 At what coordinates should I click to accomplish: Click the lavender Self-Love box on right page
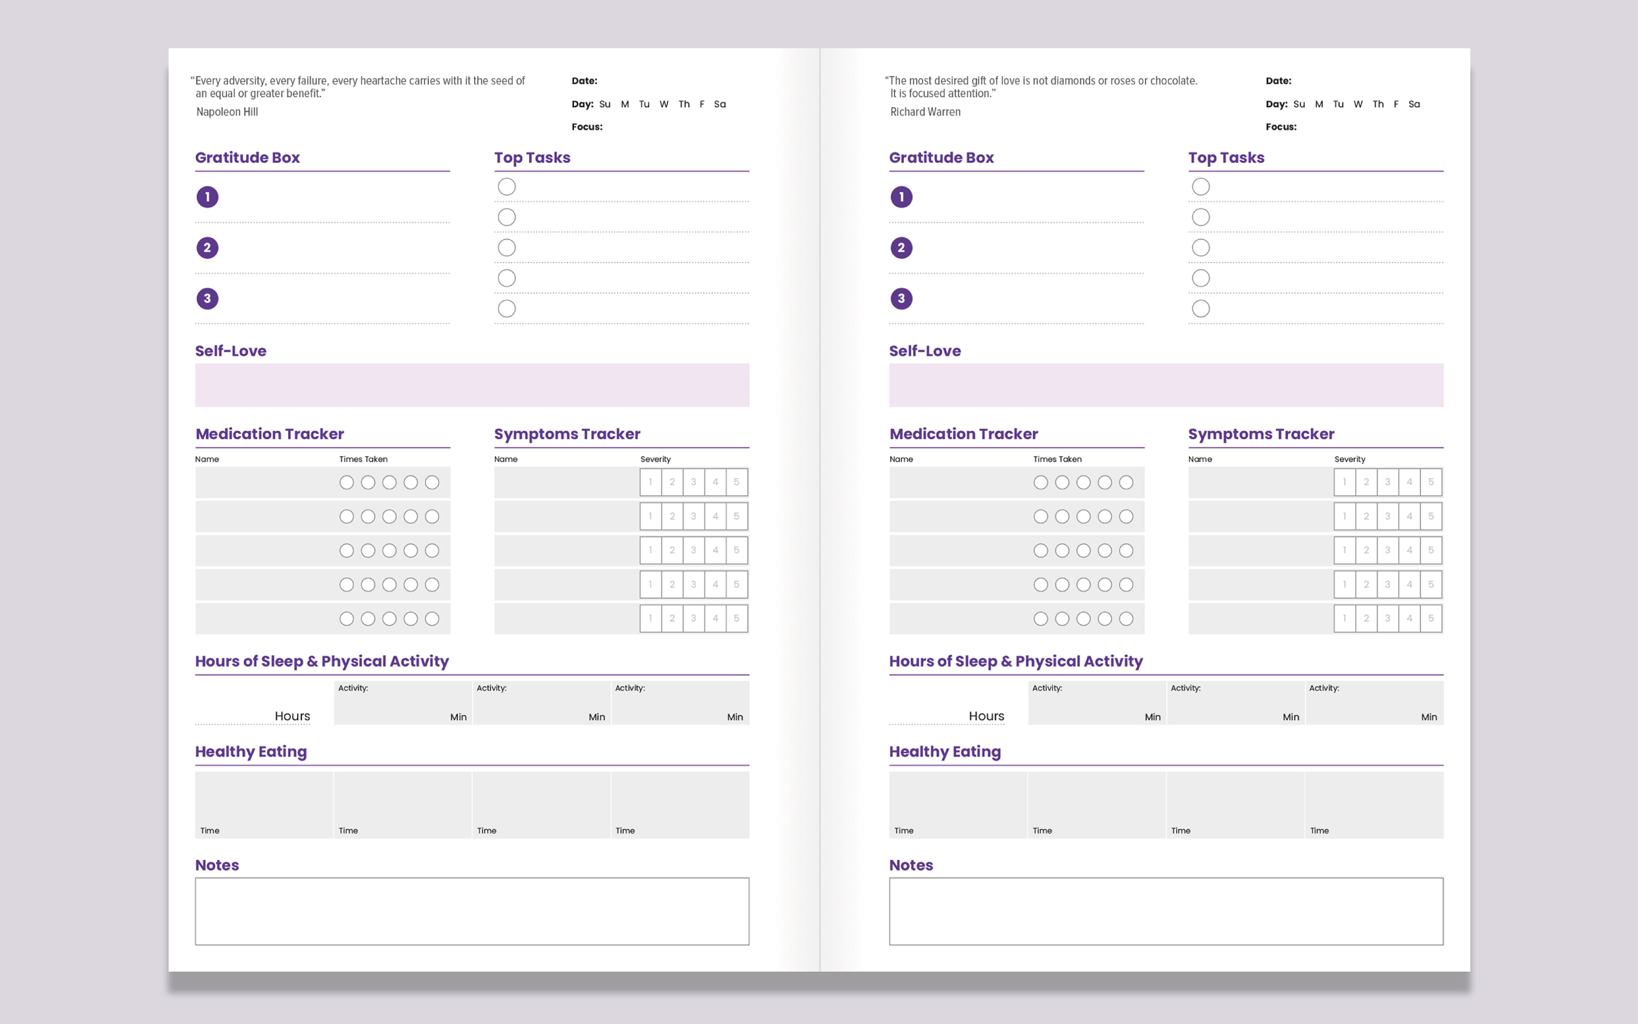[1167, 386]
